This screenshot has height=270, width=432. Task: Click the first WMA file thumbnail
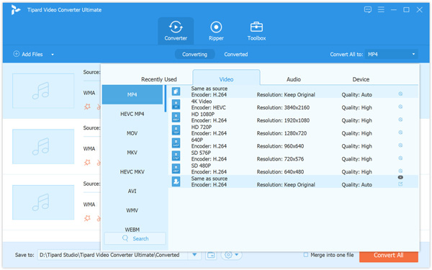43,91
